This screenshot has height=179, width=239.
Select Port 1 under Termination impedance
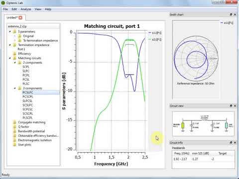tap(21, 49)
